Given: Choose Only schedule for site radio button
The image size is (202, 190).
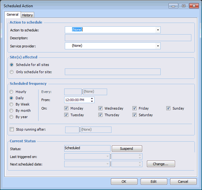Looking at the screenshot, I should pos(12,72).
